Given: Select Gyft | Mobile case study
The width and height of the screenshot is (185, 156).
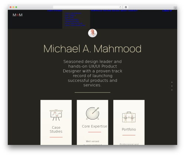Looking at the screenshot, I should coord(70,15).
